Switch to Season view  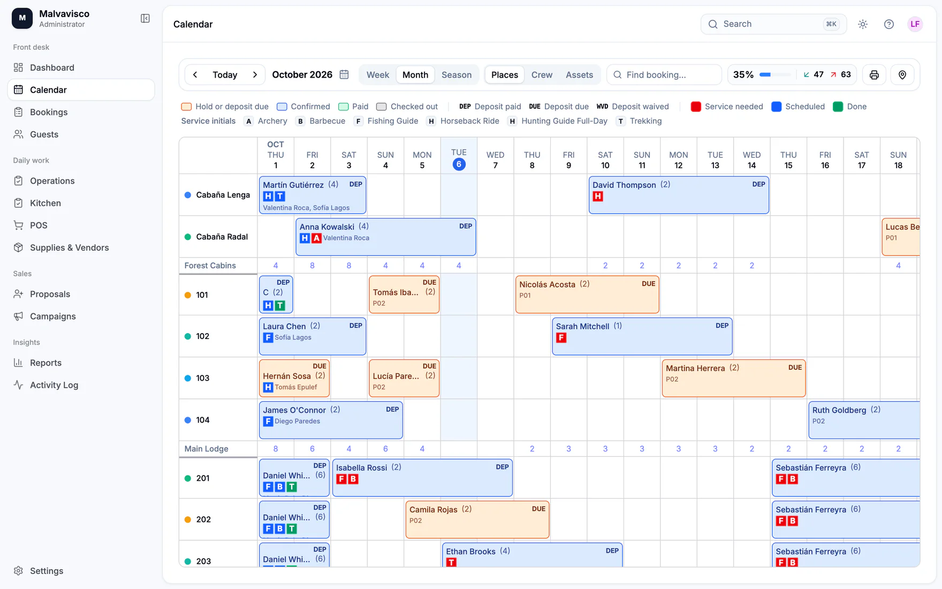[x=457, y=75]
